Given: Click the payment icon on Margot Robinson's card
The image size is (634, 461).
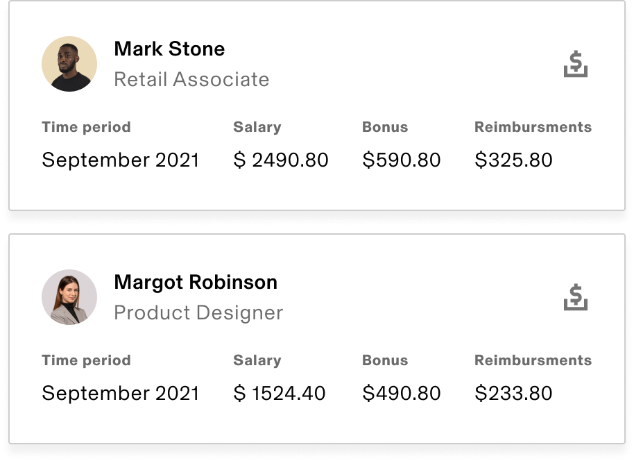Looking at the screenshot, I should [x=575, y=298].
